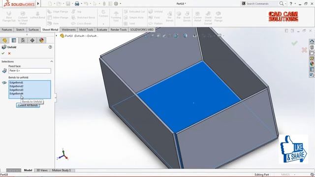The height and width of the screenshot is (177, 315).
Task: Click the New document icon
Action: click(50, 3)
